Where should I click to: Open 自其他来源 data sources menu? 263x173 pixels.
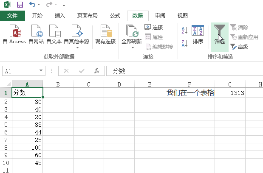coord(76,36)
